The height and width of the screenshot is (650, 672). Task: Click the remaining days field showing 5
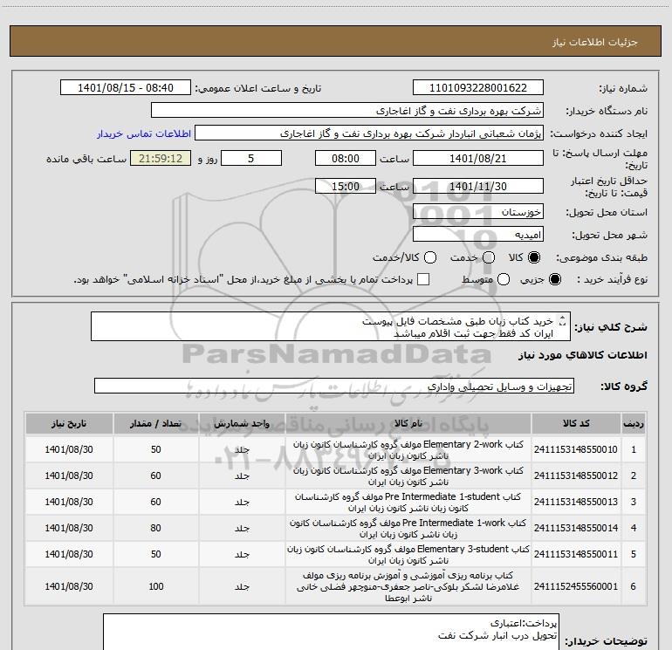(251, 158)
